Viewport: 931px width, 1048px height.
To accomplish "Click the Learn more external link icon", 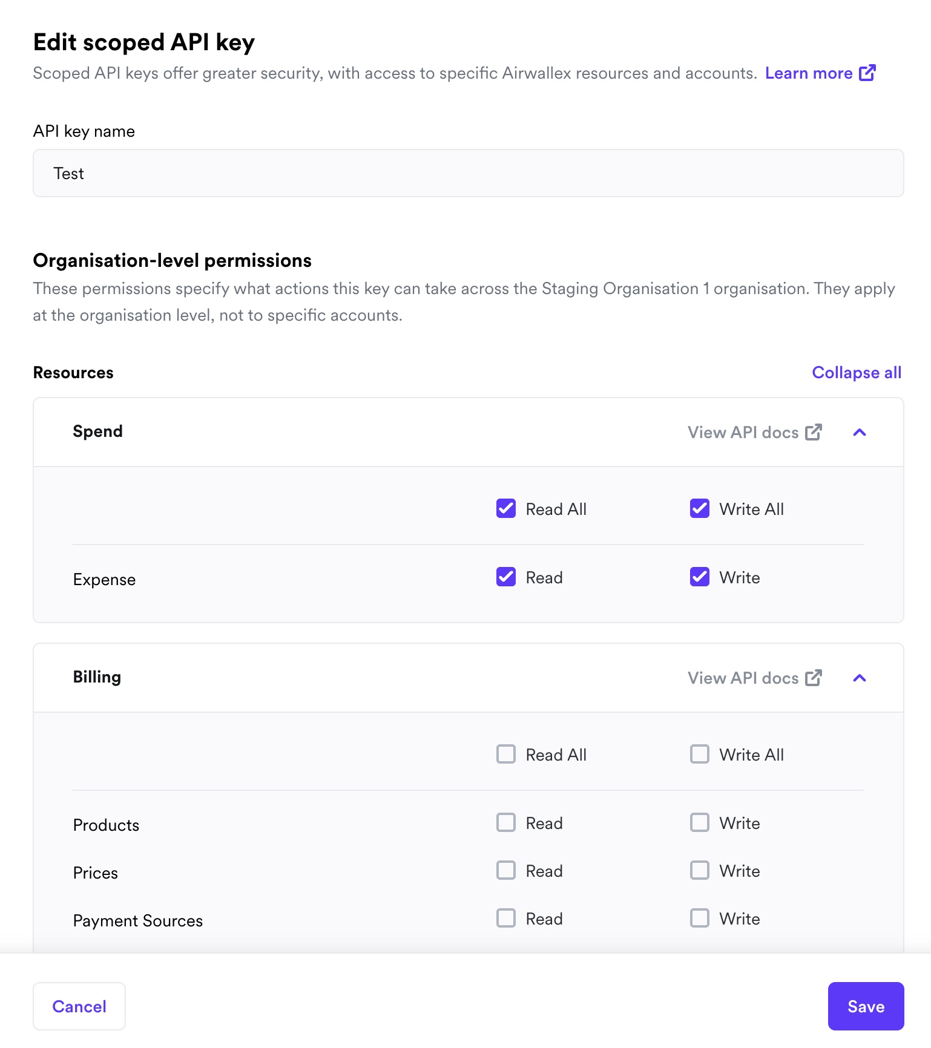I will click(x=867, y=73).
